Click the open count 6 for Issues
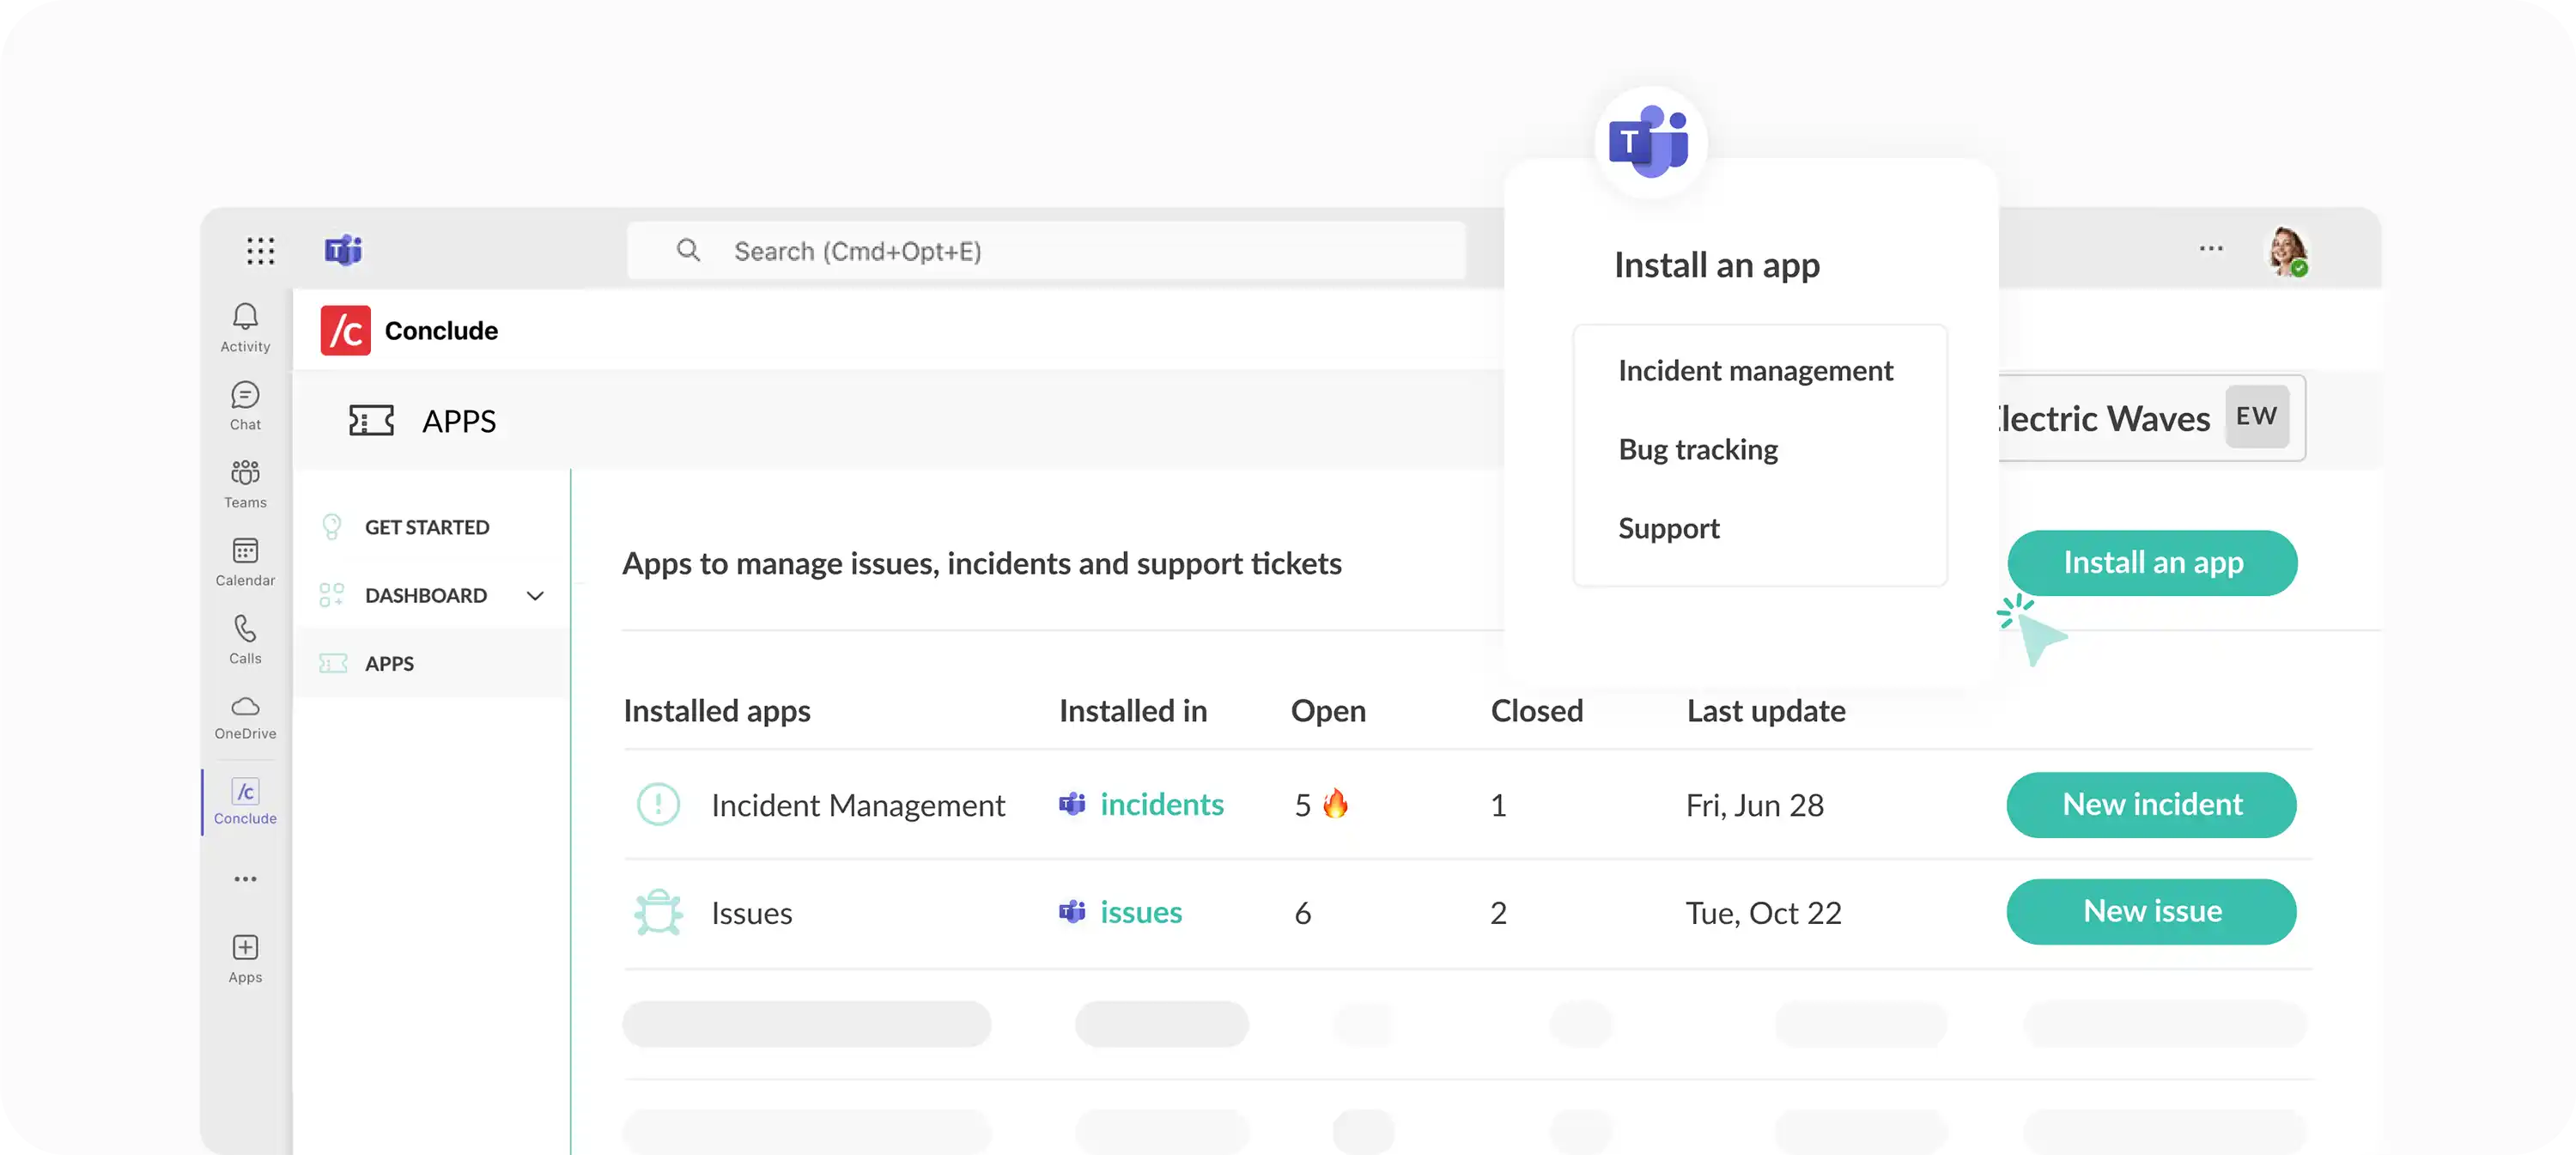Screen dimensions: 2576x1155 pyautogui.click(x=1302, y=913)
